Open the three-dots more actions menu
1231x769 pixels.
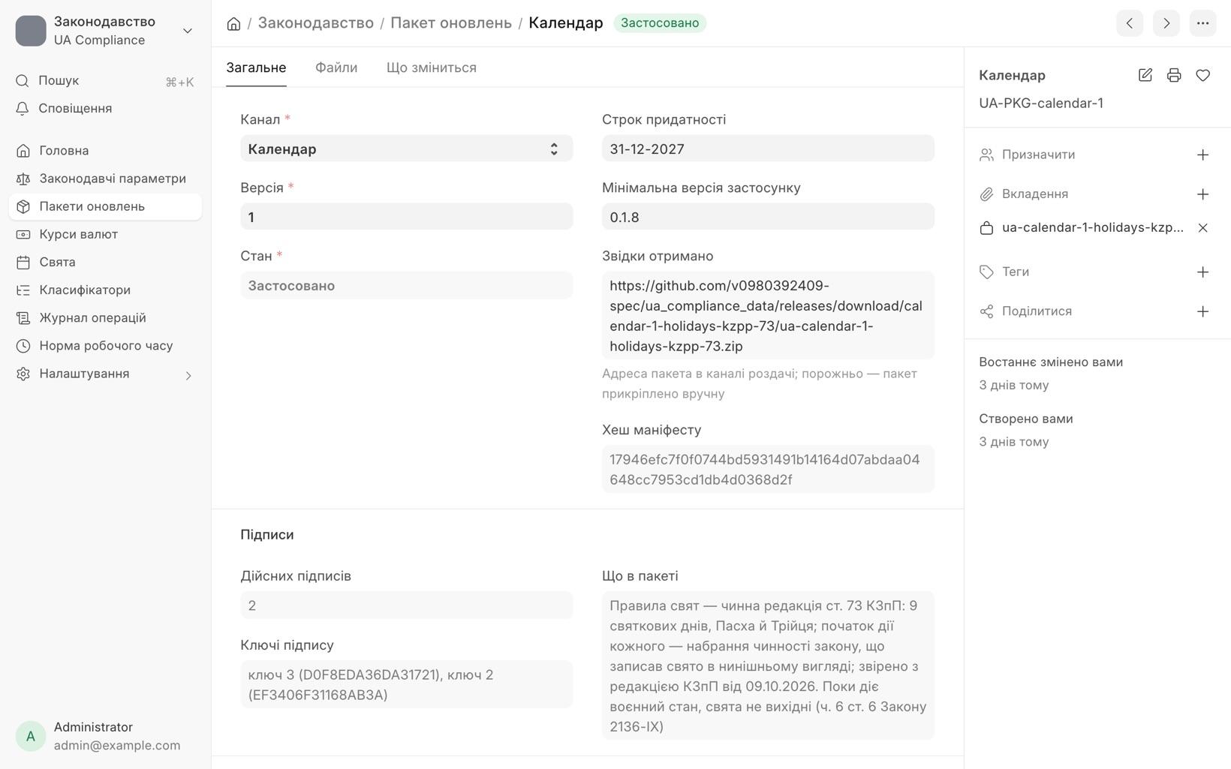[x=1202, y=23]
